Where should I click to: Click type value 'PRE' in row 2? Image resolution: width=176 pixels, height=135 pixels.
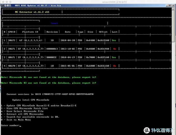[x=80, y=49]
